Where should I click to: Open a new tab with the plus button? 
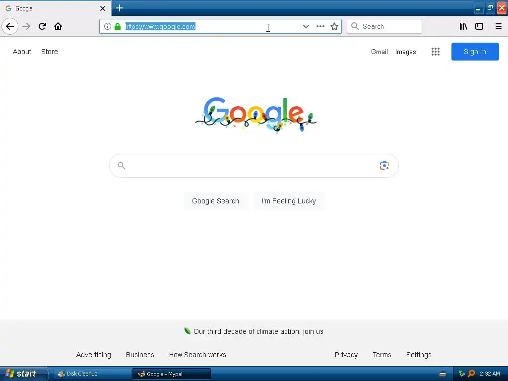click(119, 8)
